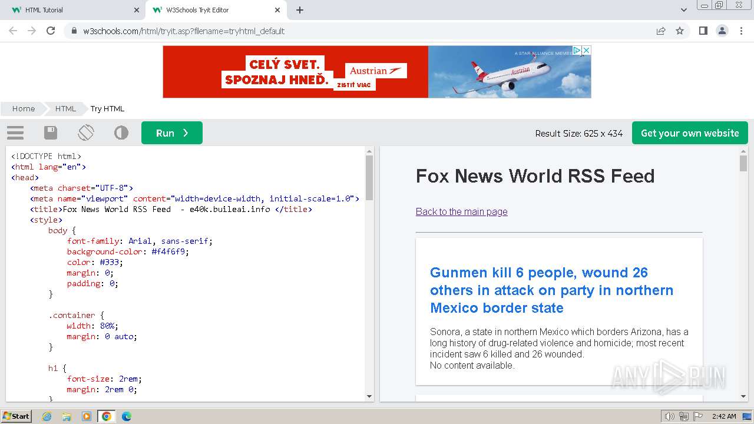The image size is (754, 424).
Task: Open AdChoices info icon
Action: pos(577,51)
